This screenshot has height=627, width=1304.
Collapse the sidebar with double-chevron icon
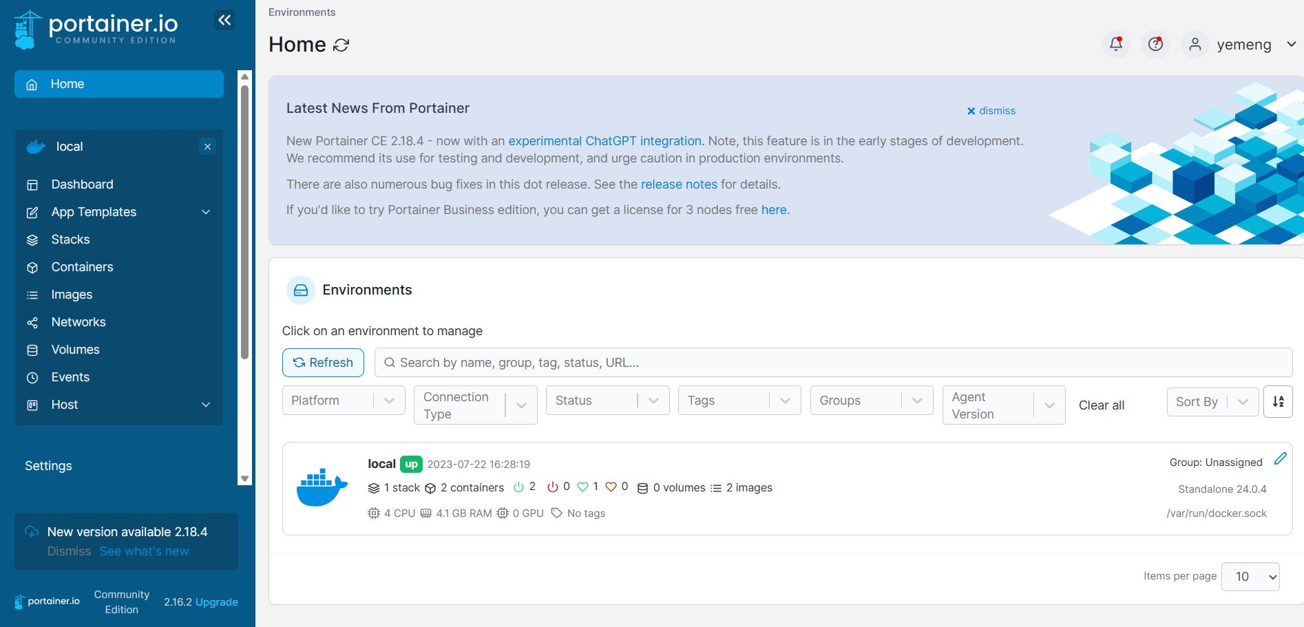click(224, 20)
